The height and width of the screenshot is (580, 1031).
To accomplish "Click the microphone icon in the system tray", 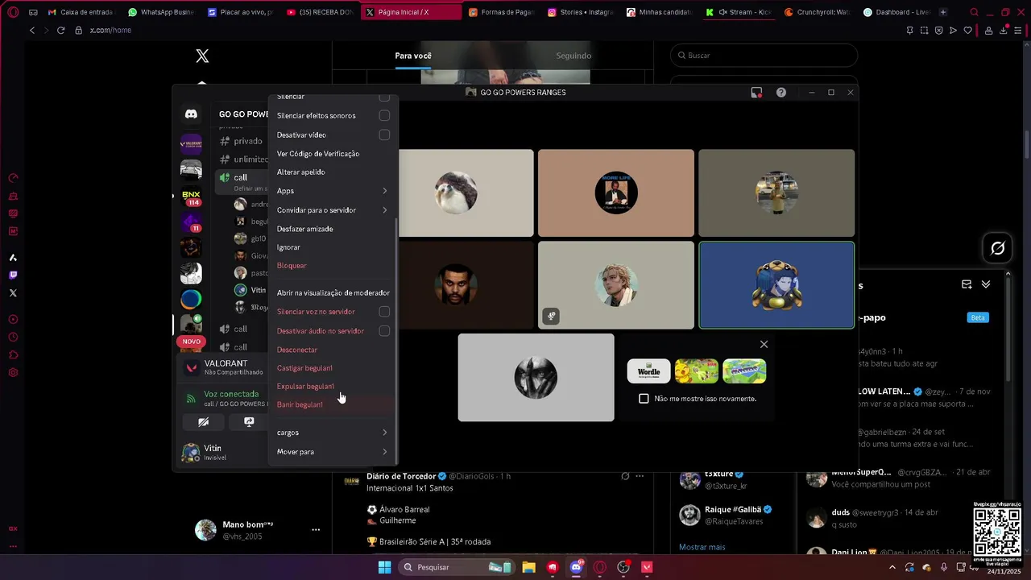I will point(943,567).
